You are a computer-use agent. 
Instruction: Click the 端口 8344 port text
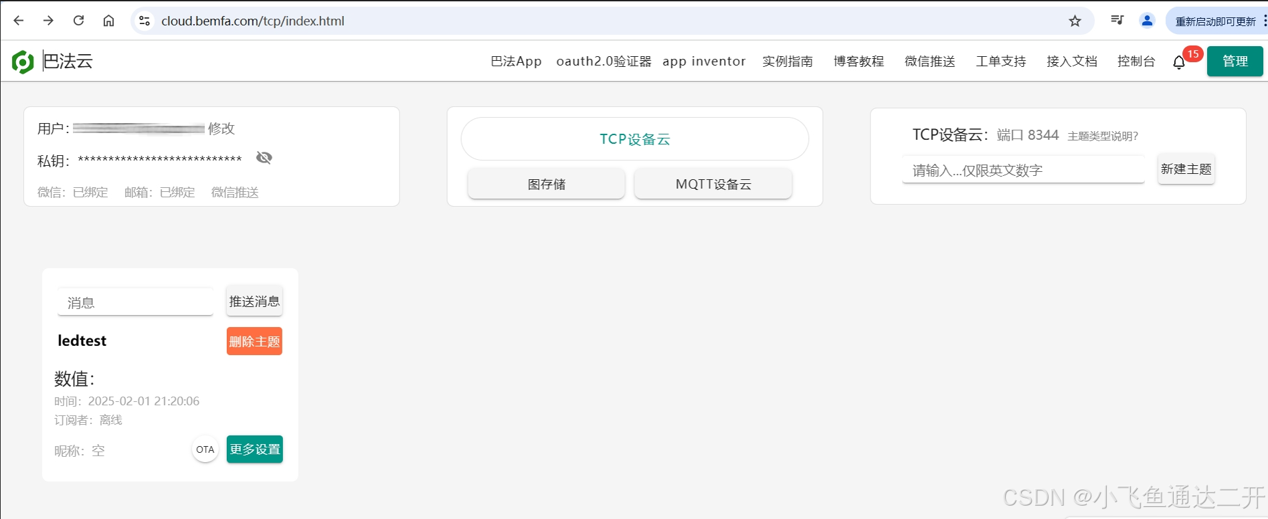pyautogui.click(x=1028, y=135)
